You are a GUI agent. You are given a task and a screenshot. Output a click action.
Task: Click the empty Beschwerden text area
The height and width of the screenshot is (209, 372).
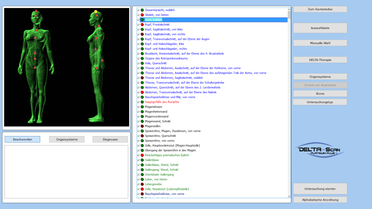click(x=66, y=172)
